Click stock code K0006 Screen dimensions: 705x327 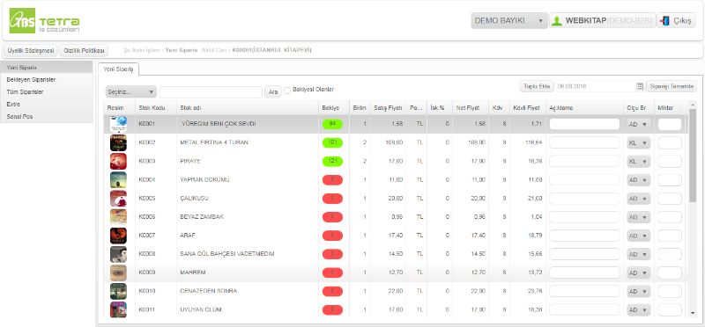click(146, 217)
